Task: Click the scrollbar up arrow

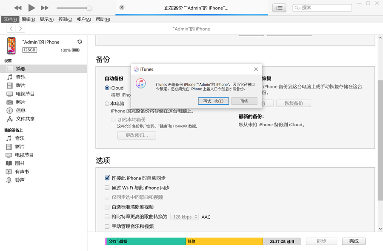Action: coord(380,38)
